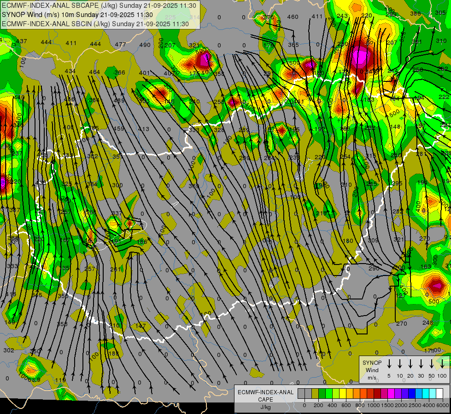This screenshot has width=451, height=414.
Task: Click the J/kg unit label in the legend
Action: pos(265,407)
